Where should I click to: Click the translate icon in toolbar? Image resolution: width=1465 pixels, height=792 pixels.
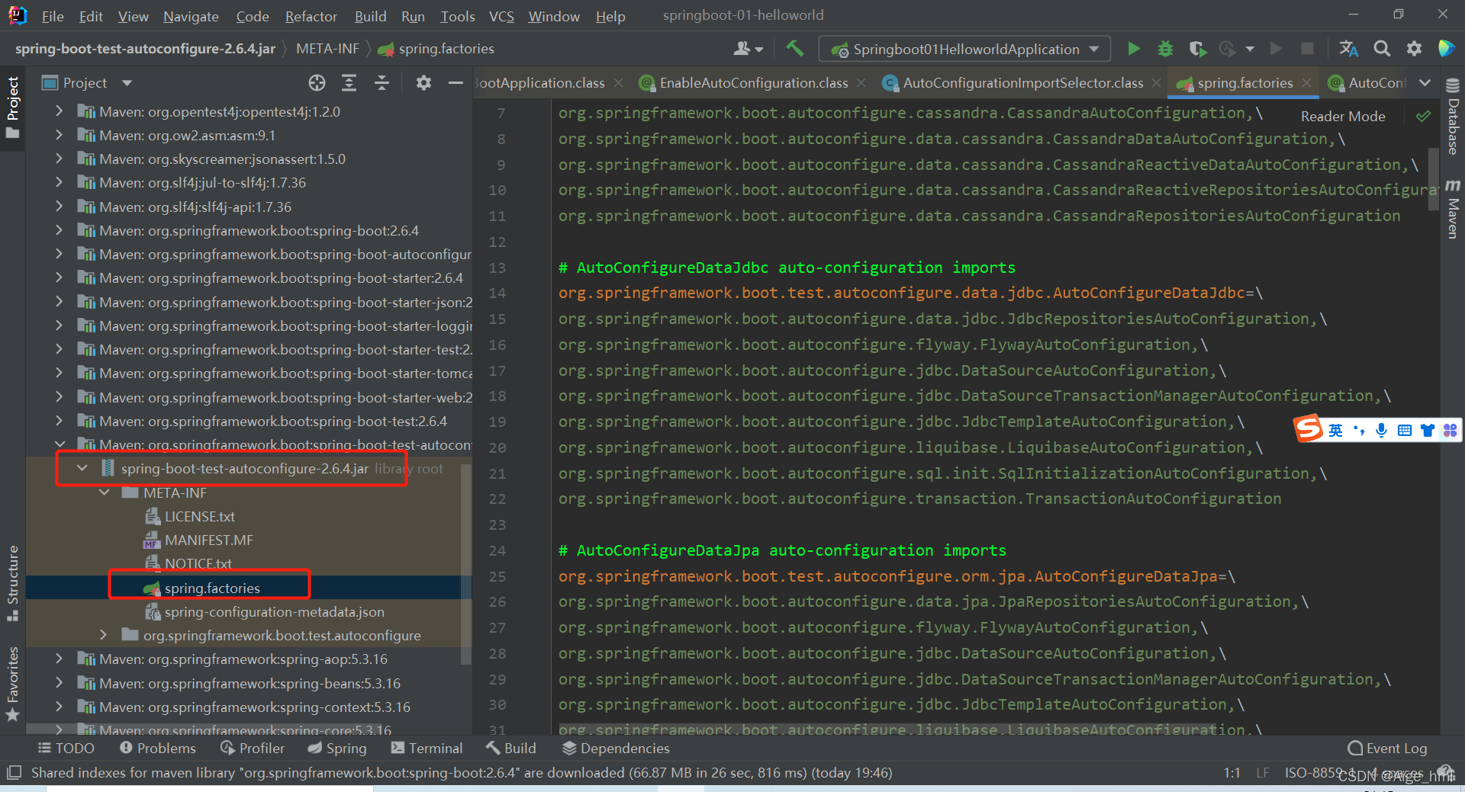coord(1348,49)
